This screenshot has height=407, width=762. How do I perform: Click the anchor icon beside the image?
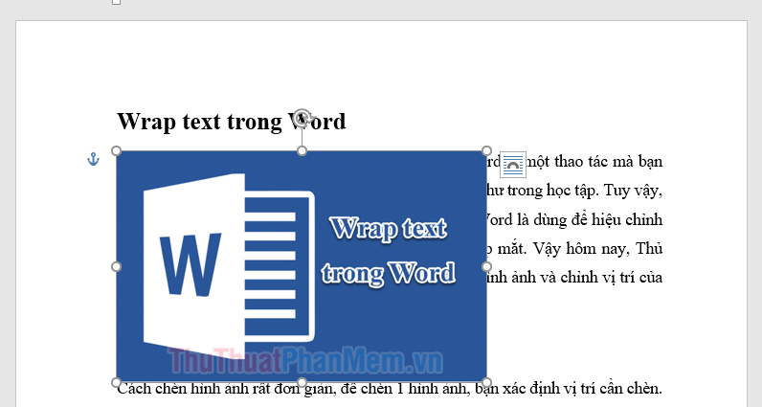[93, 159]
